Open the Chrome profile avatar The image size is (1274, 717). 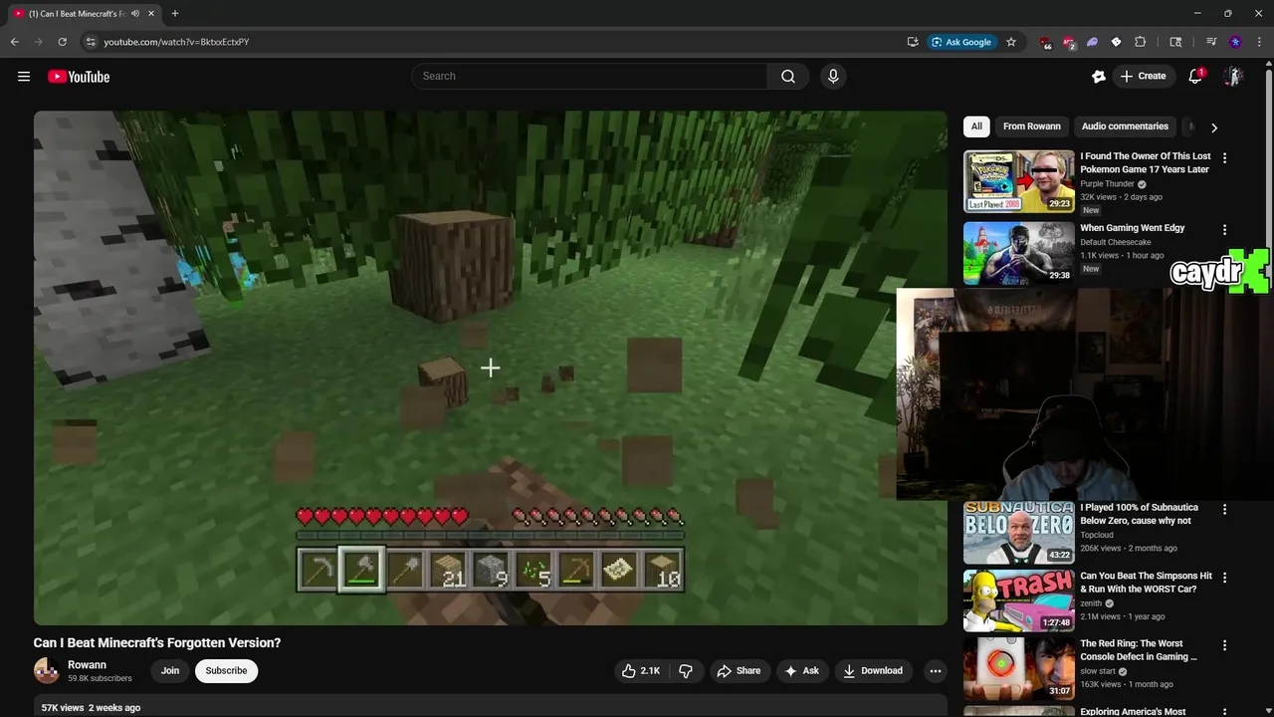tap(1235, 42)
